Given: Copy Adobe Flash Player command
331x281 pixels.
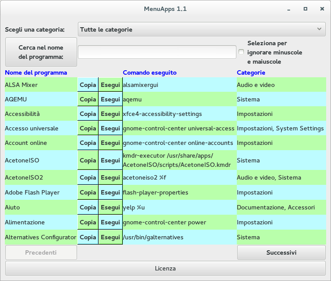Looking at the screenshot, I should pos(88,192).
